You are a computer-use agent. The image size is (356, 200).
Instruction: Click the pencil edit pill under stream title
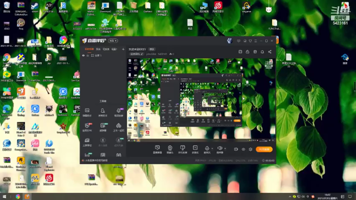pos(136,54)
